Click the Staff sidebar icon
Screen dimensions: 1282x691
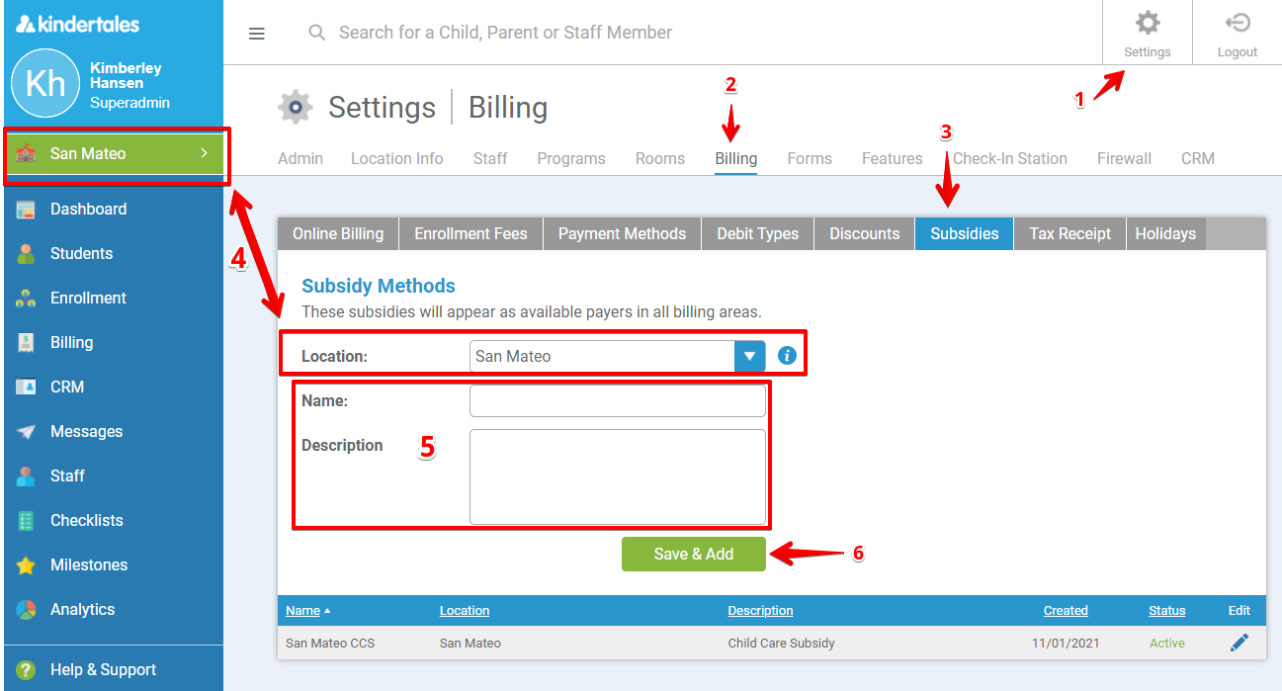pos(26,476)
